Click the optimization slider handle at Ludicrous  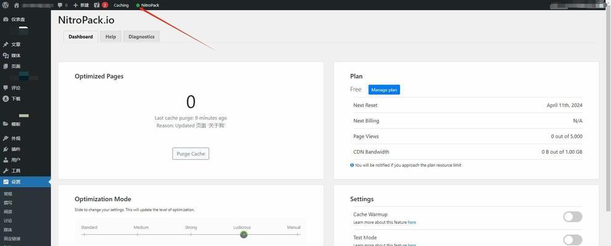point(244,234)
